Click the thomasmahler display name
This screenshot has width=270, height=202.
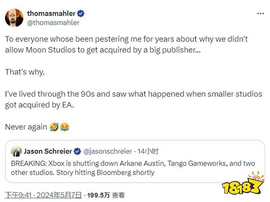tap(51, 13)
